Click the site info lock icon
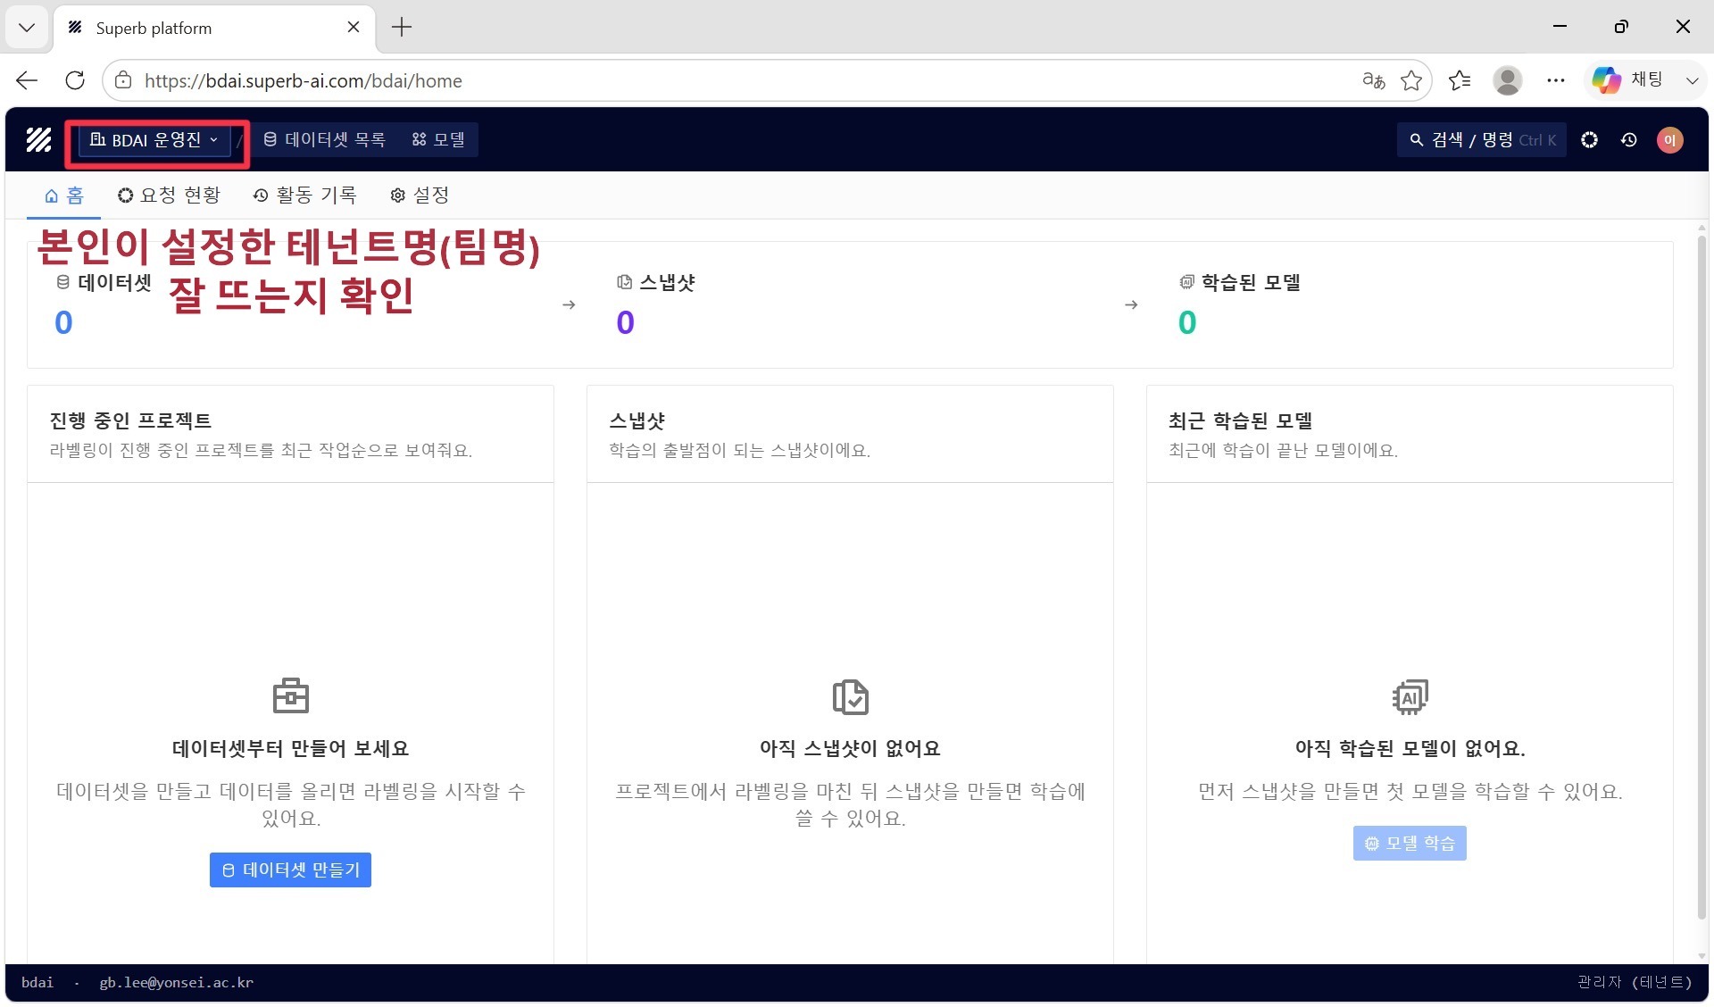The image size is (1714, 1007). pyautogui.click(x=123, y=80)
